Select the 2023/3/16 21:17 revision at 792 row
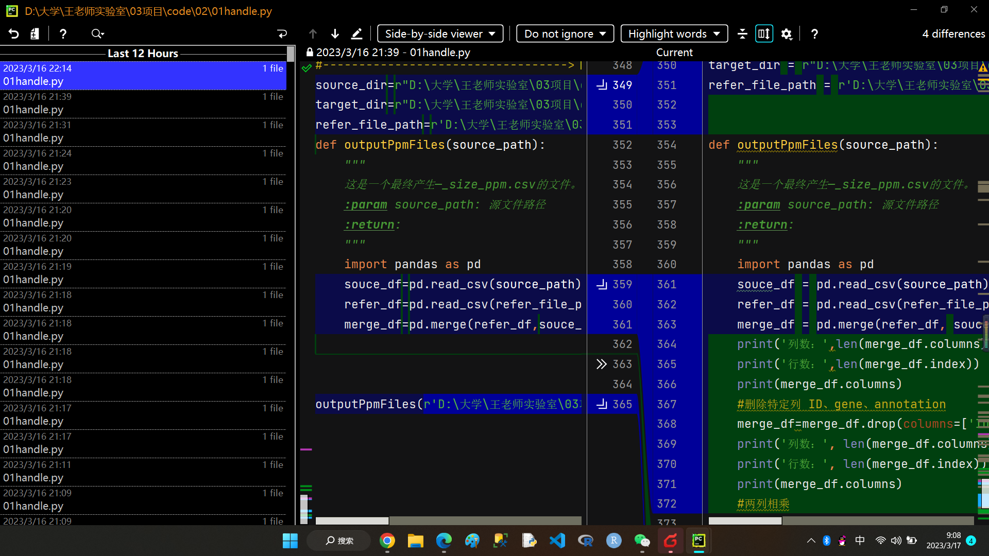 pyautogui.click(x=143, y=415)
